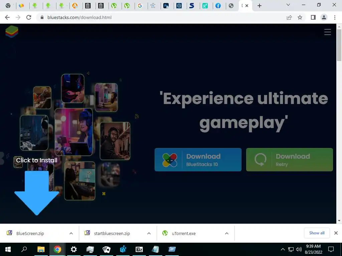342x256 pixels.
Task: Open File Explorer from the taskbar
Action: (41, 249)
